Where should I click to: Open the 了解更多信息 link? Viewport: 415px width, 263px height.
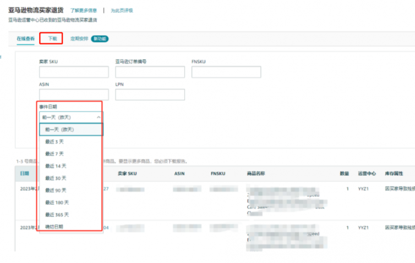(83, 10)
